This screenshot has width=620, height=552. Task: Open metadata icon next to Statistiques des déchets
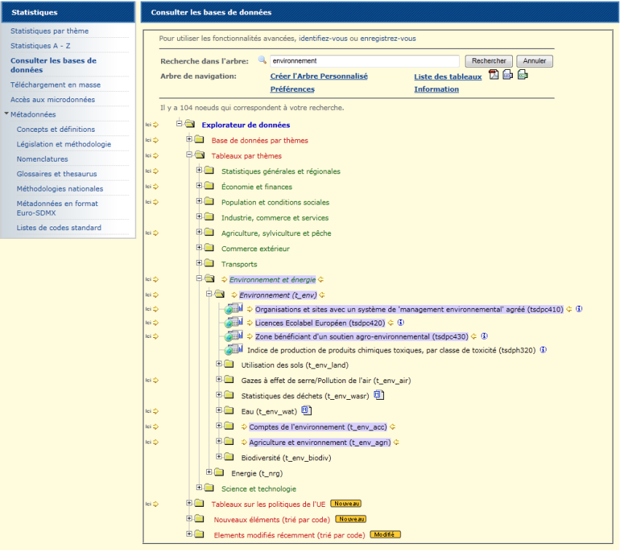click(379, 395)
